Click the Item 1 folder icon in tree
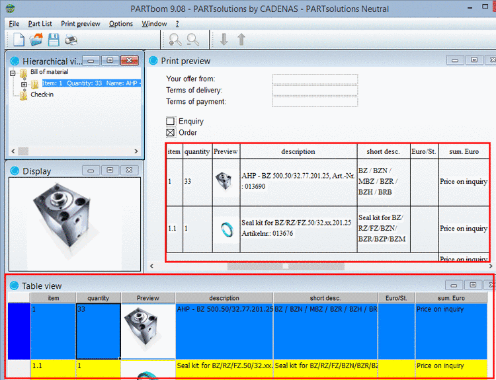Screen dimensions: 496x380 pyautogui.click(x=35, y=85)
